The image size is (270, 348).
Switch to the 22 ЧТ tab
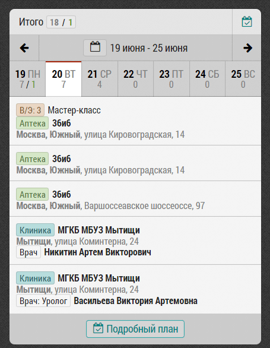pos(135,79)
